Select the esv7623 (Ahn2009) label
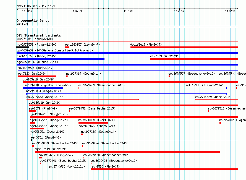Screen dimensions: 246x180 coord(32,74)
